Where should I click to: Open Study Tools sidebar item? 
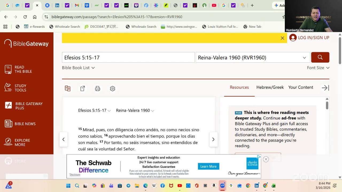(15, 88)
